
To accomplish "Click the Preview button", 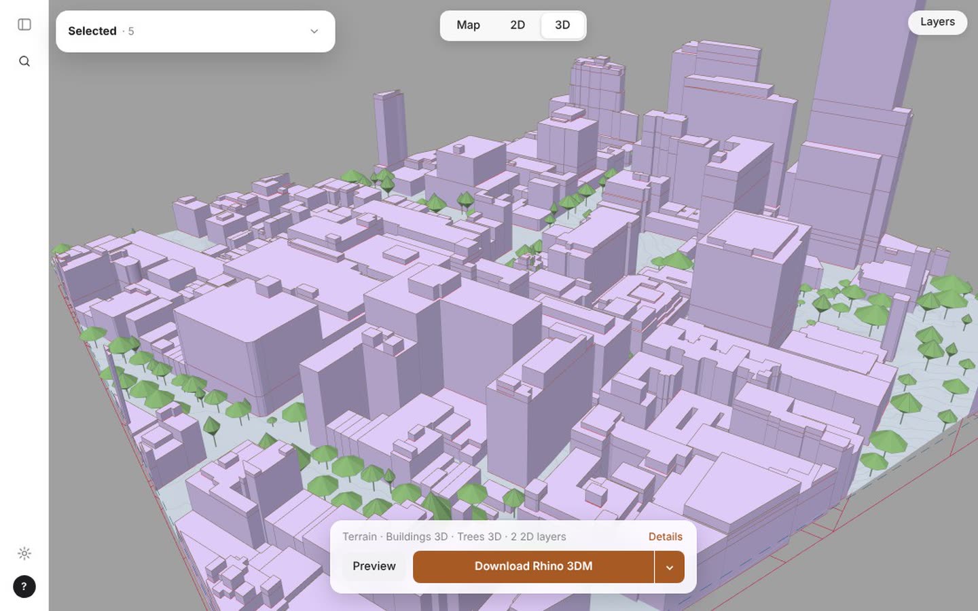I will coord(374,566).
